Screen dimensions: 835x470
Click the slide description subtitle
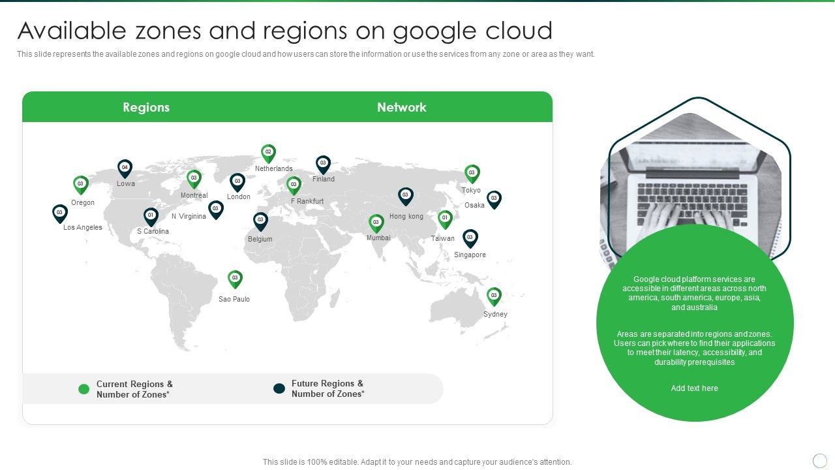(306, 54)
